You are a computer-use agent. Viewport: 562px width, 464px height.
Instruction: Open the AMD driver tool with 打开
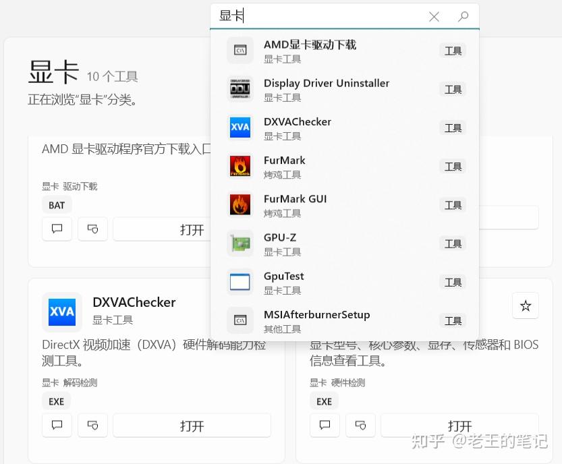[162, 229]
